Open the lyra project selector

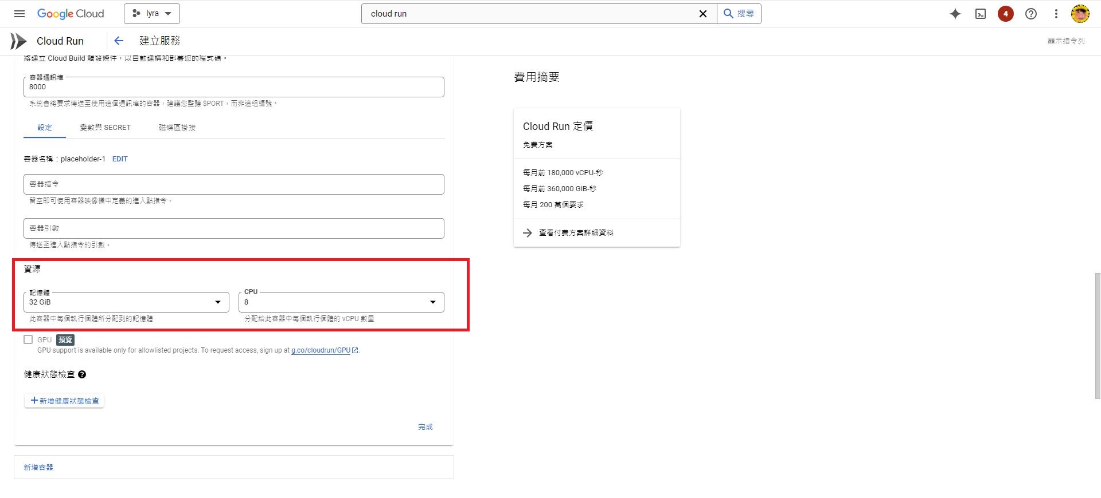click(x=152, y=14)
